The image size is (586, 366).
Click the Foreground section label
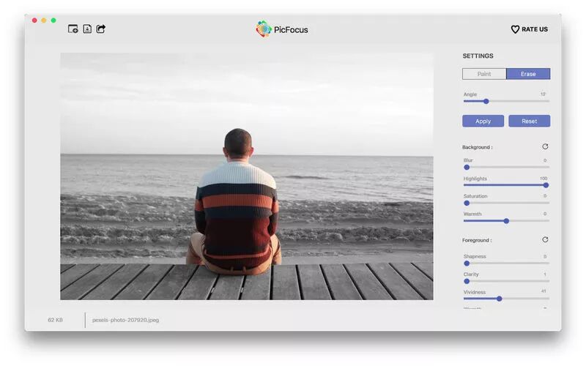[x=477, y=240]
